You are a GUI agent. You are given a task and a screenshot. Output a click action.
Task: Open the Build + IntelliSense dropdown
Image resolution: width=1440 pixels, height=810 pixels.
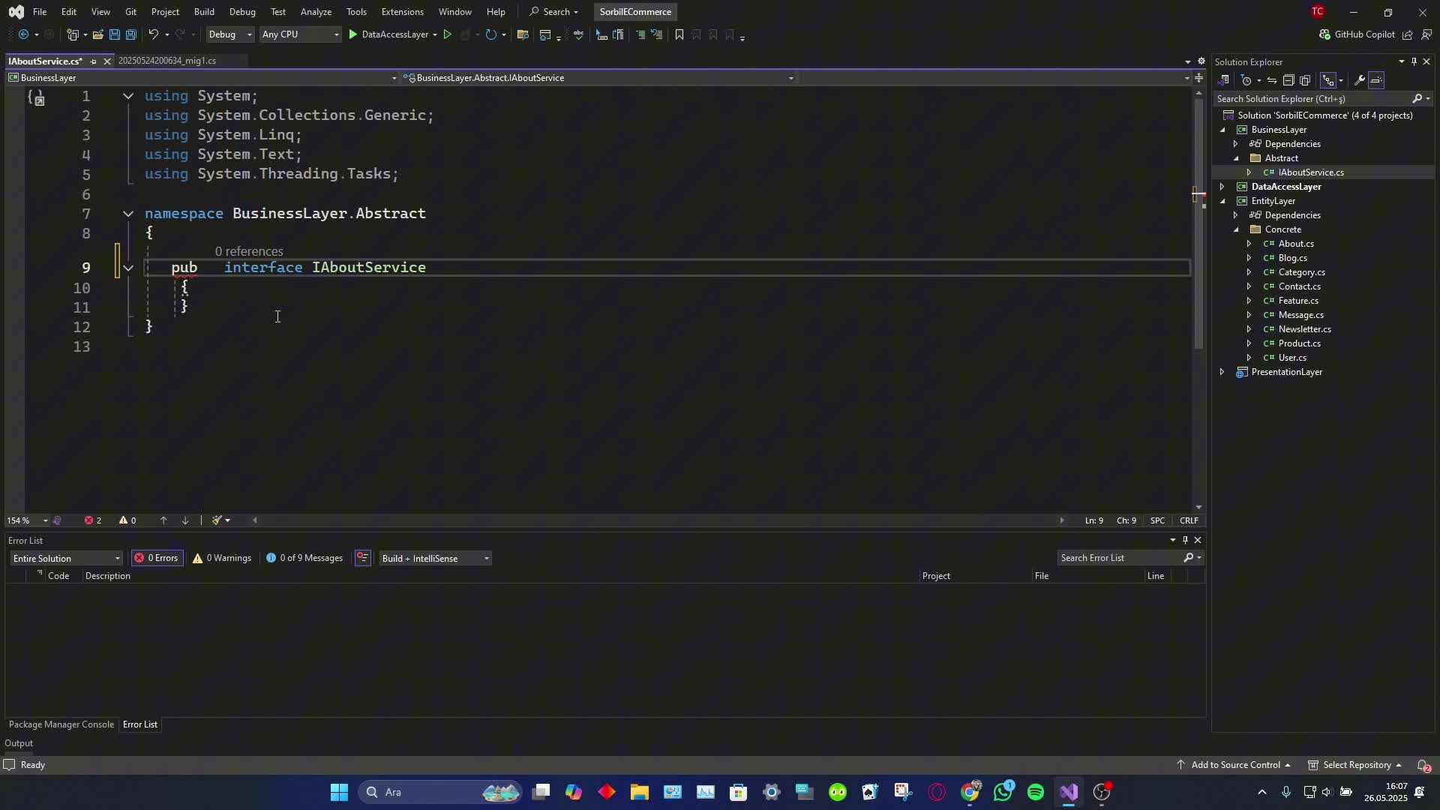435,558
